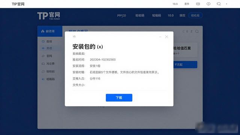
Task: Click the TP官网 logo in the header
Action: click(x=49, y=16)
